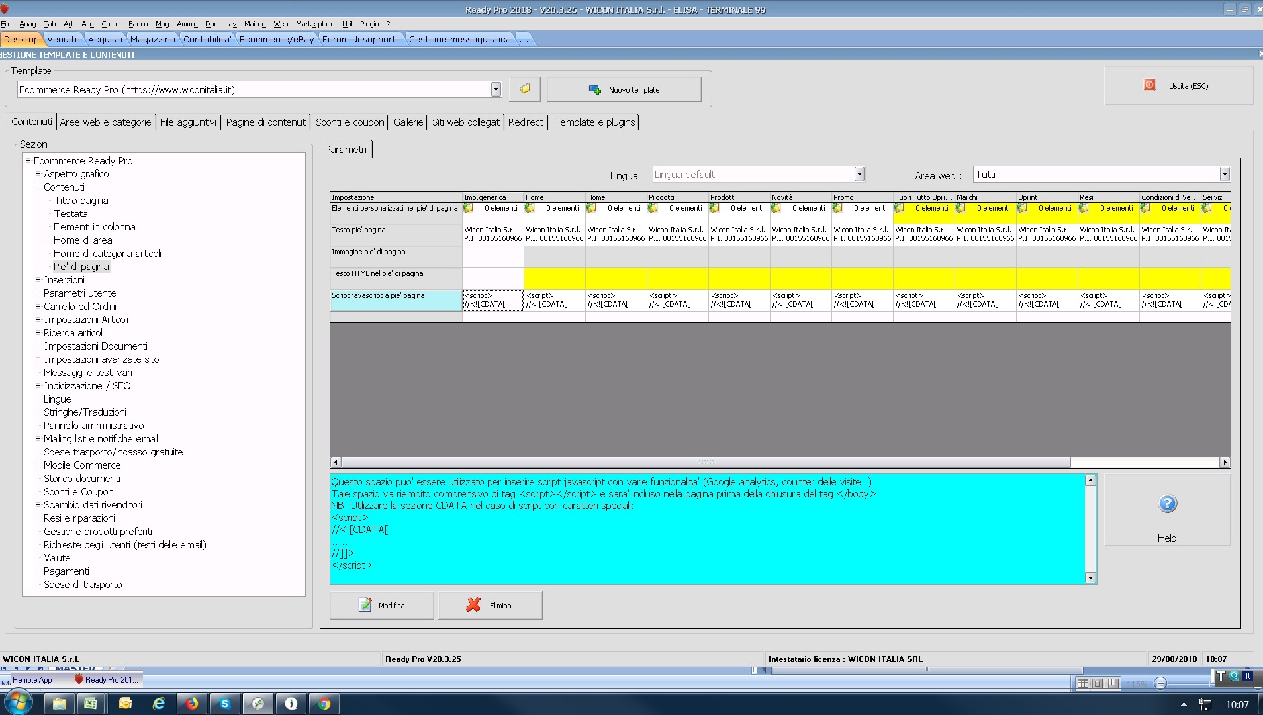Open the Marketplace menu
The width and height of the screenshot is (1263, 715).
[x=315, y=24]
